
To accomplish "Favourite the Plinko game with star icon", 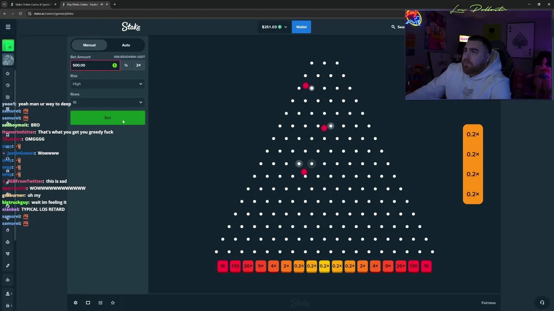I will tap(113, 303).
